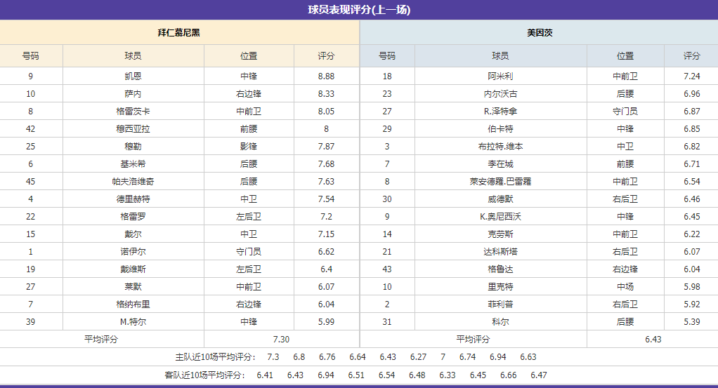
Task: Click Bayern average rating 7.30
Action: (281, 339)
